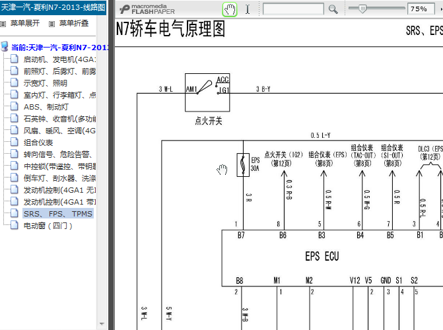
Task: Click 菜单展开 to expand the menu
Action: (25, 23)
